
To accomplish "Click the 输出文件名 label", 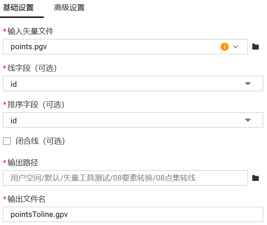I will coord(26,199).
